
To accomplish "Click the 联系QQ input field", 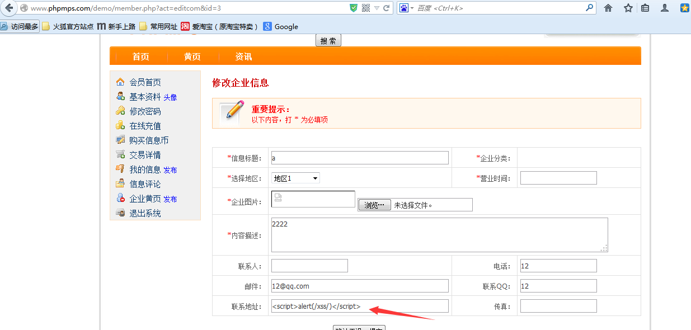I will click(x=558, y=286).
